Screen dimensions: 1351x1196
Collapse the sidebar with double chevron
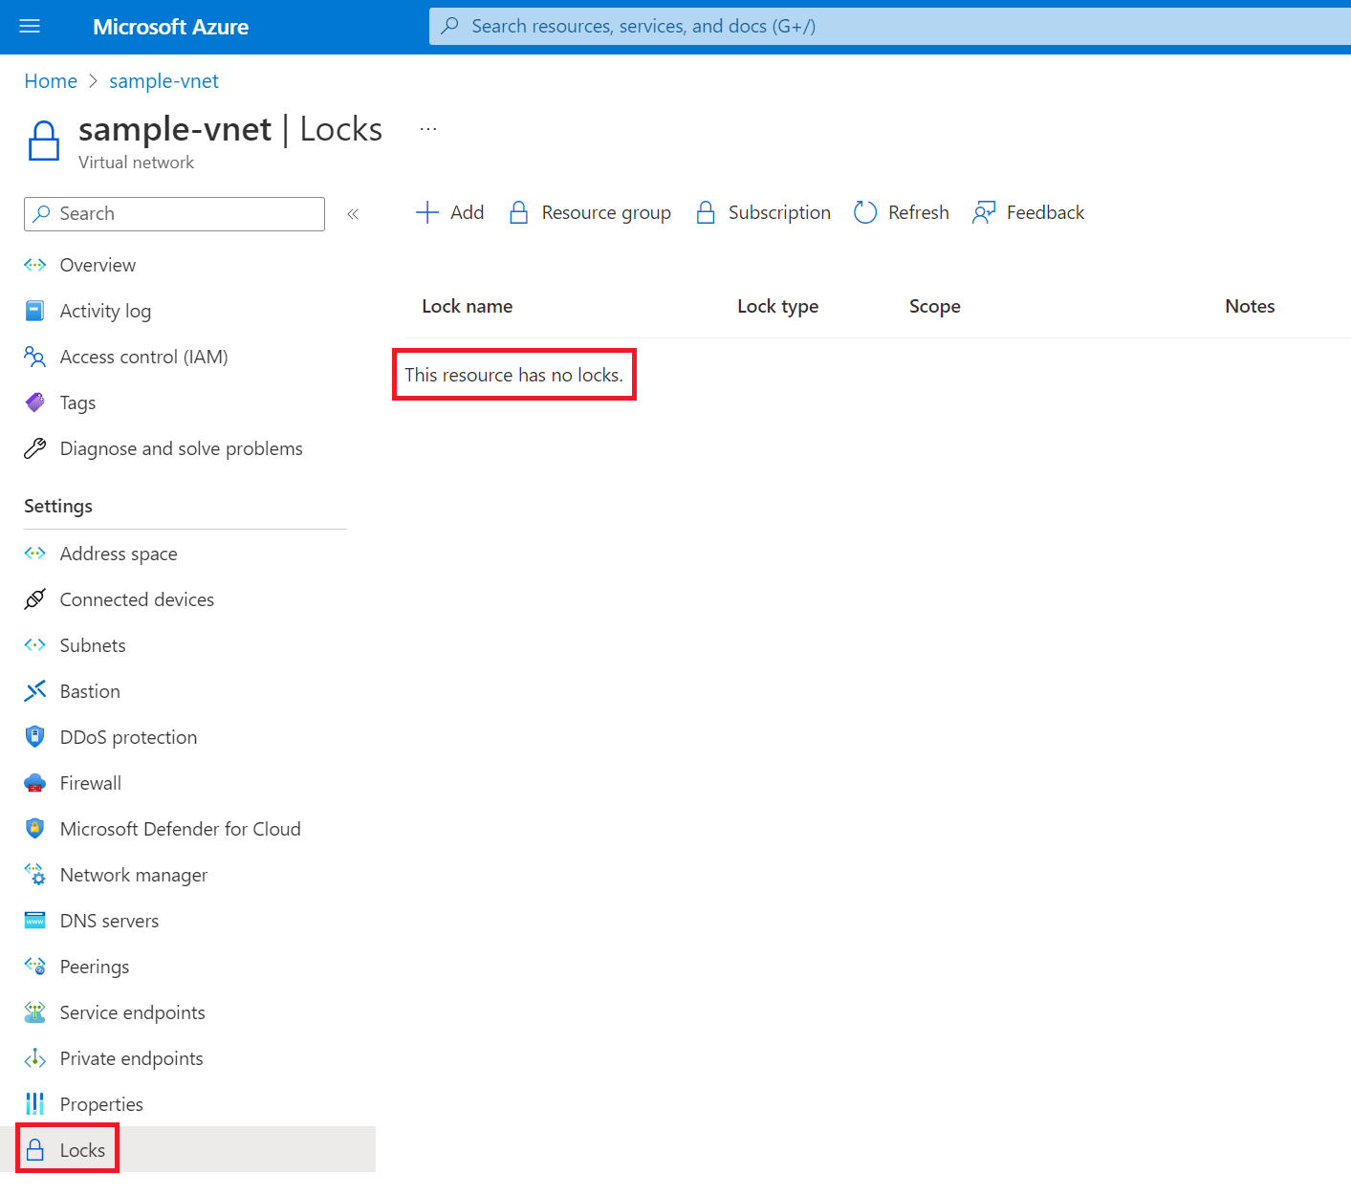[x=353, y=214]
